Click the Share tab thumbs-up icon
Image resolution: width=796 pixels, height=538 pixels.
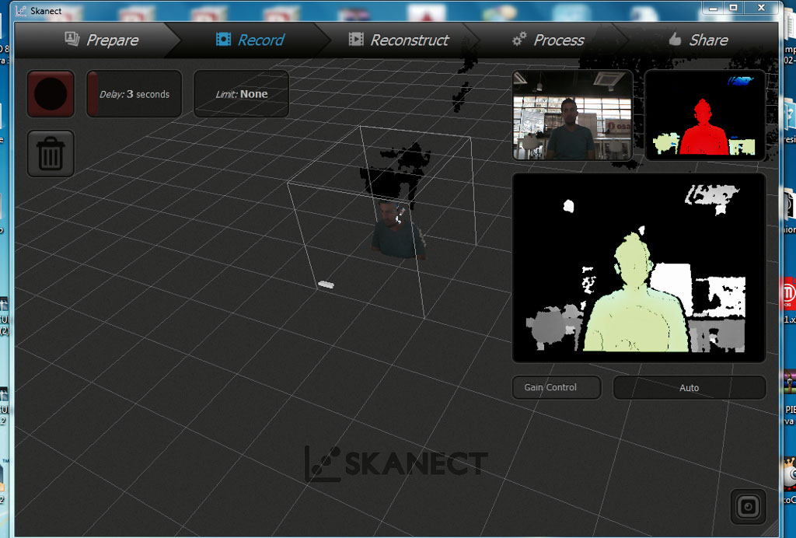tap(675, 39)
